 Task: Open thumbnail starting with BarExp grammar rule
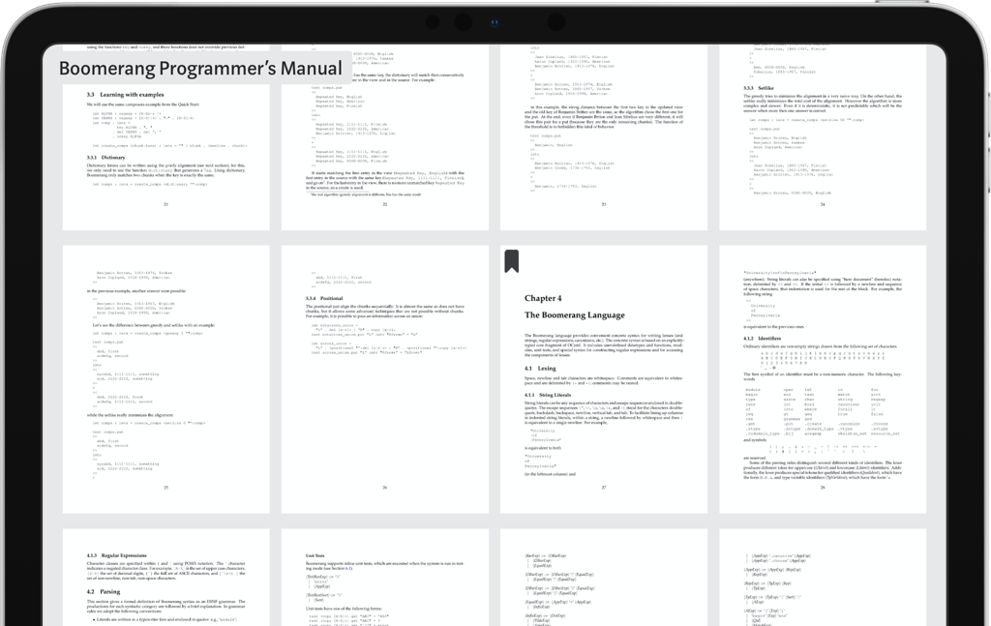(604, 578)
